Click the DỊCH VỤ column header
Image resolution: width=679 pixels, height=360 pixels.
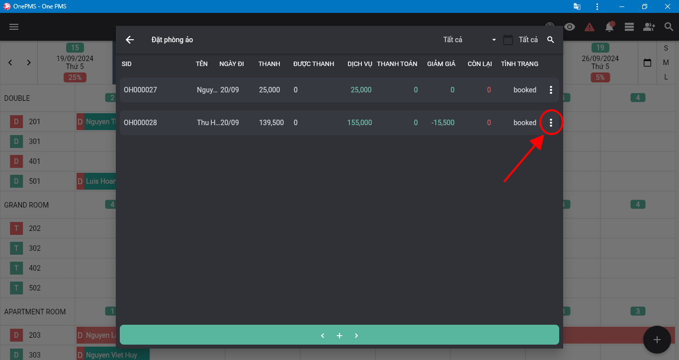coord(360,64)
